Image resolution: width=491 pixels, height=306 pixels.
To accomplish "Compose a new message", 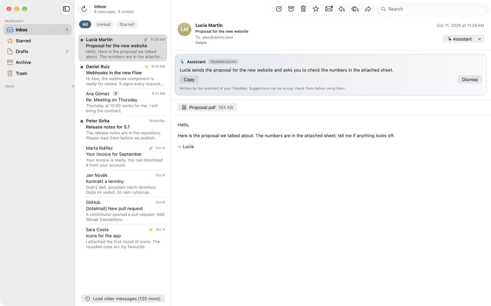I will [279, 9].
